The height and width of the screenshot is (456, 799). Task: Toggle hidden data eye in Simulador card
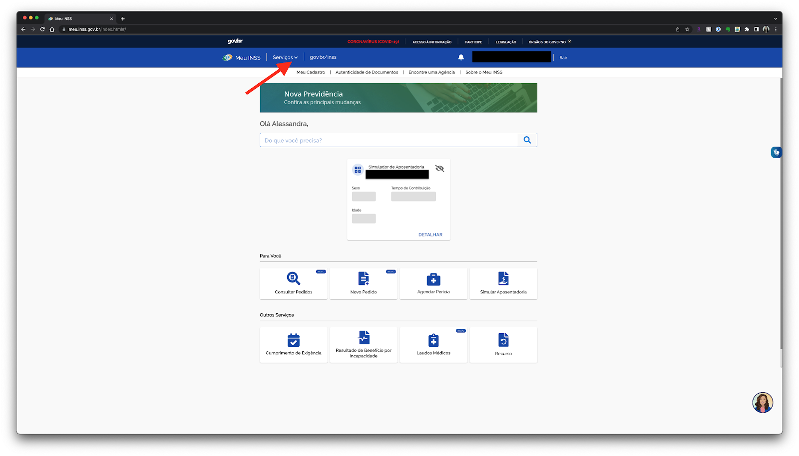click(x=439, y=169)
